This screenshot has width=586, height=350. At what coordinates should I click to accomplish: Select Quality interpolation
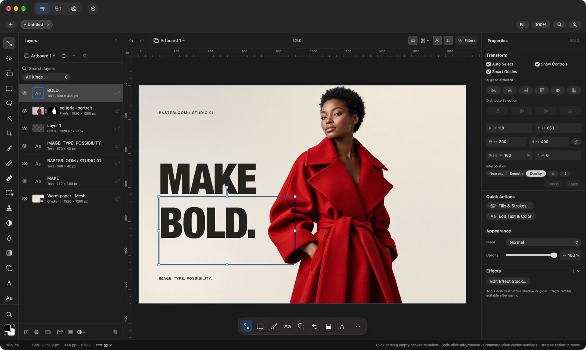(536, 174)
